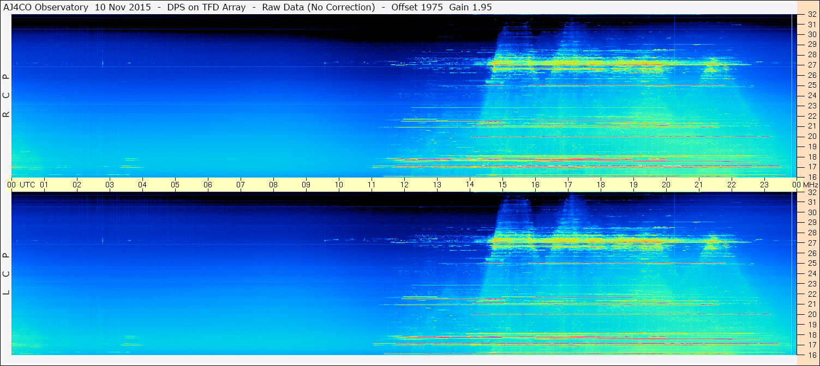Screen dimensions: 820x366
Task: Click the AJ4CO Observatory title text
Action: [46, 7]
